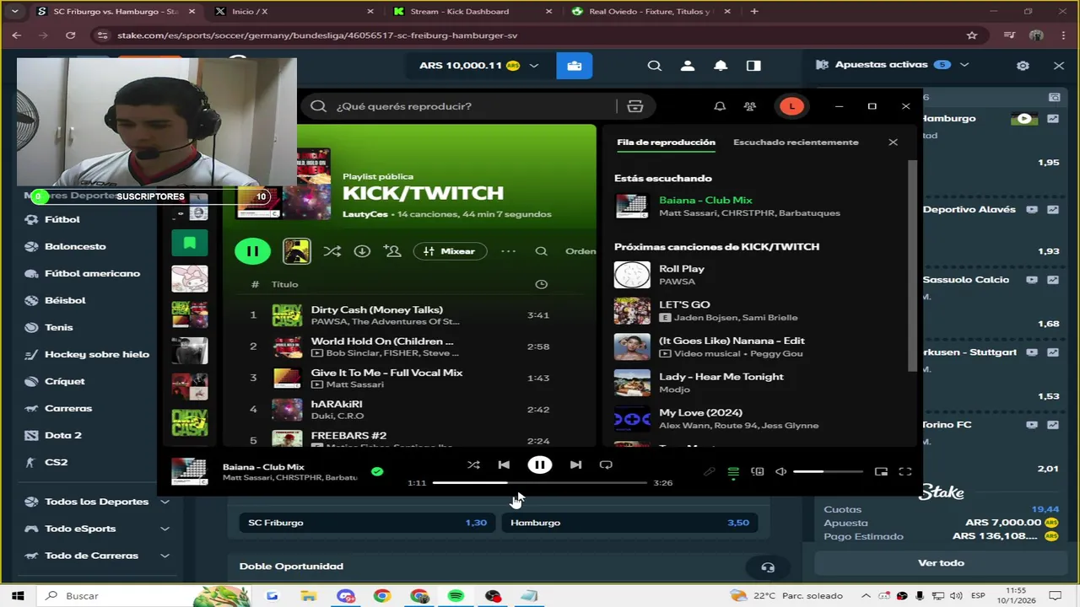Image resolution: width=1080 pixels, height=607 pixels.
Task: Toggle the Stake side panel icon
Action: coord(753,66)
